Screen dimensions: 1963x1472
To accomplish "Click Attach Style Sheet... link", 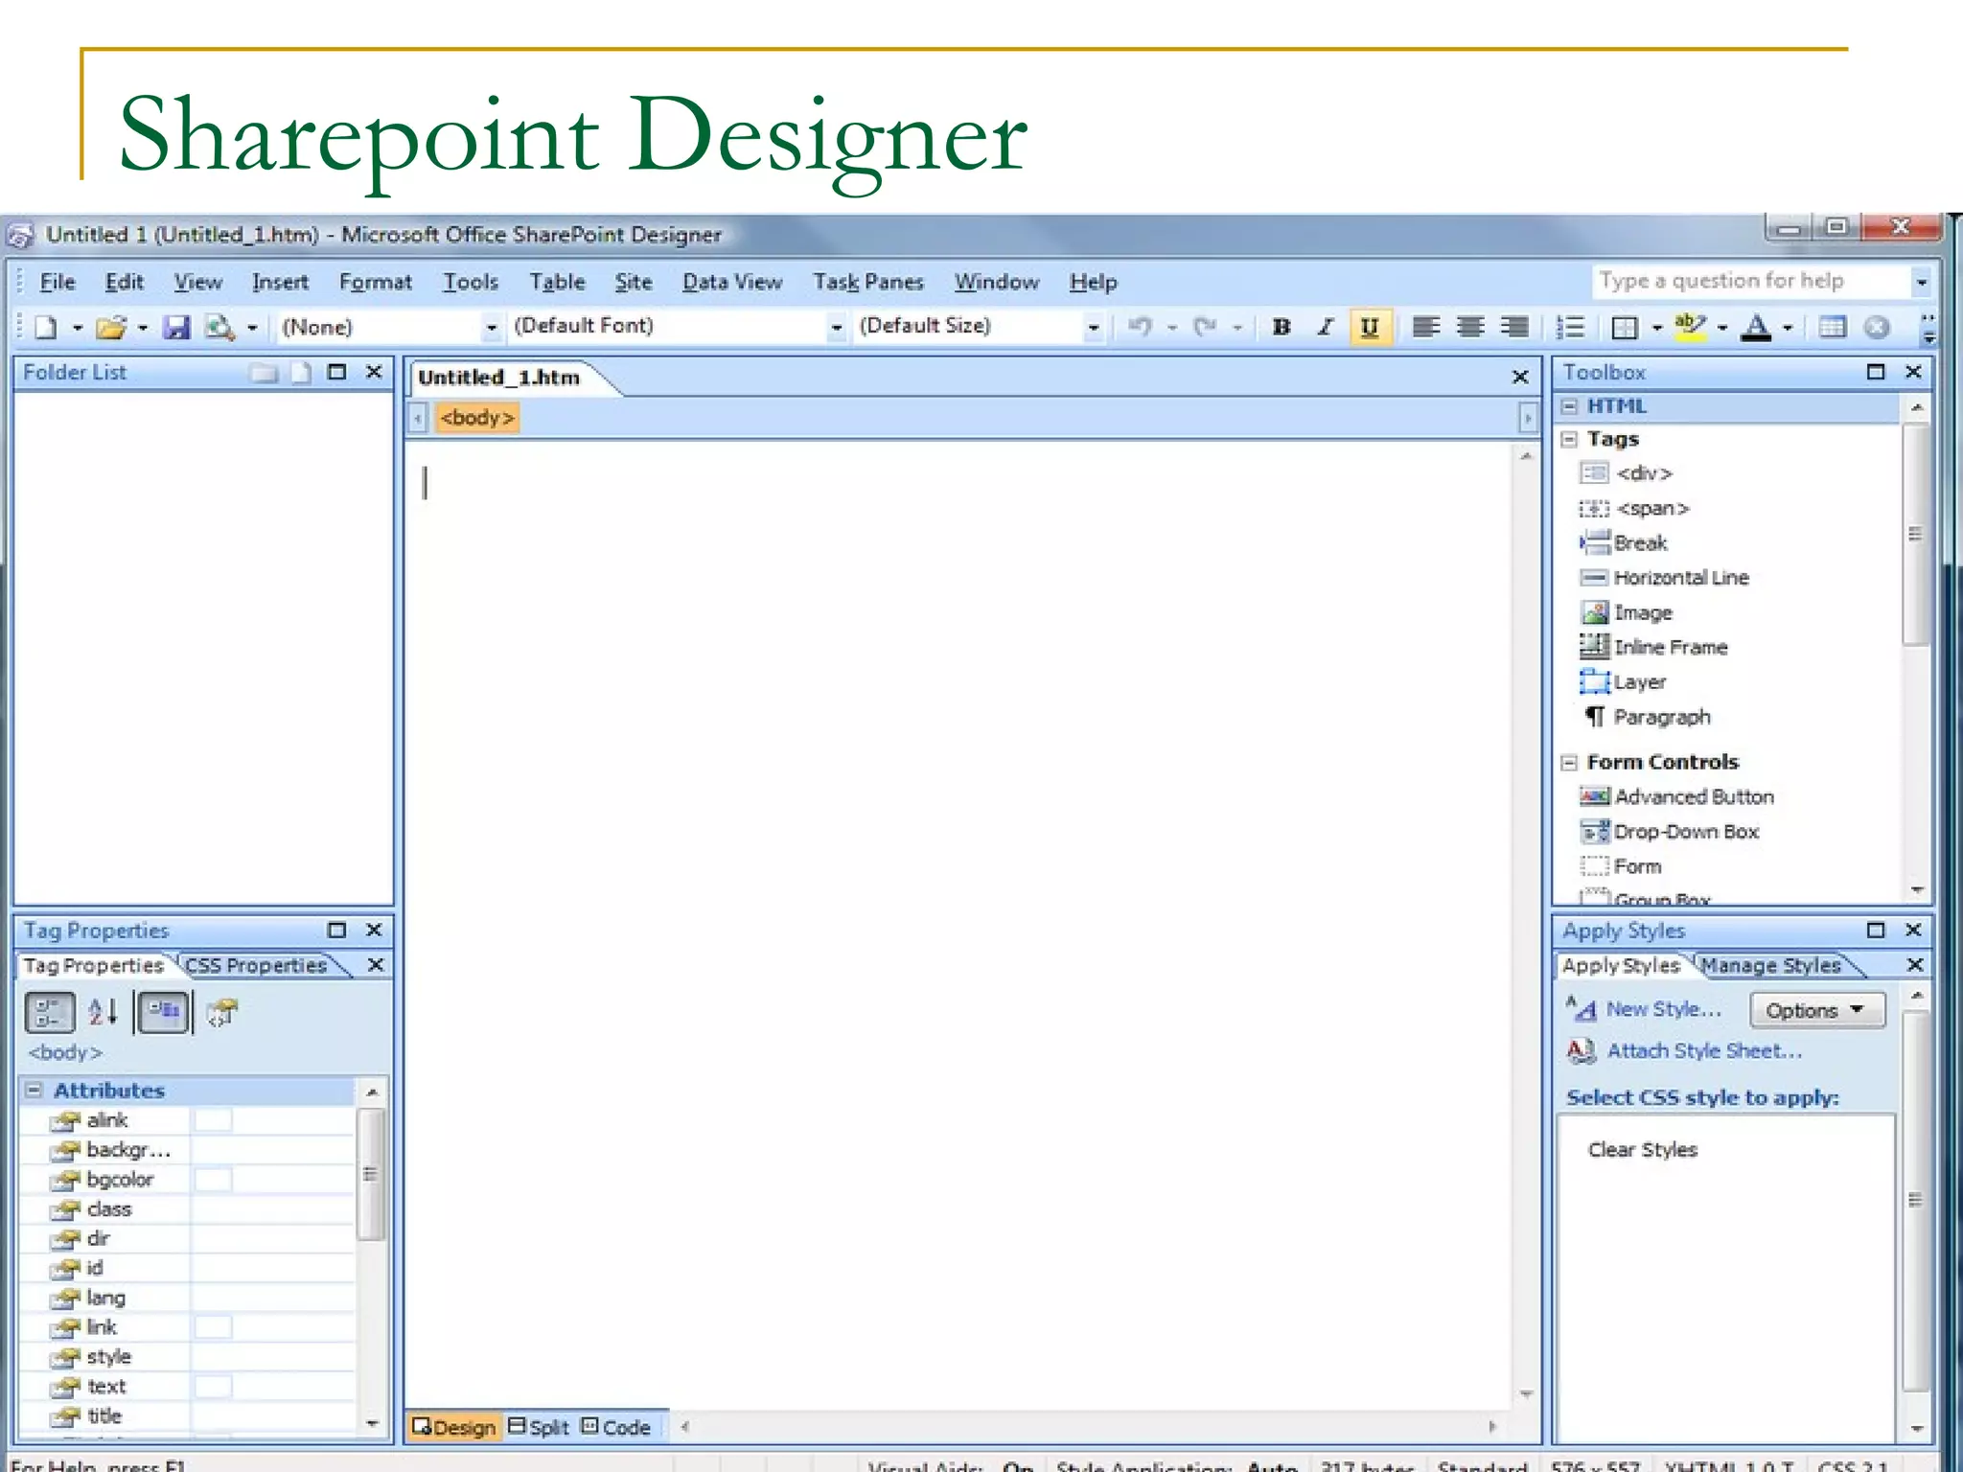I will [1703, 1051].
